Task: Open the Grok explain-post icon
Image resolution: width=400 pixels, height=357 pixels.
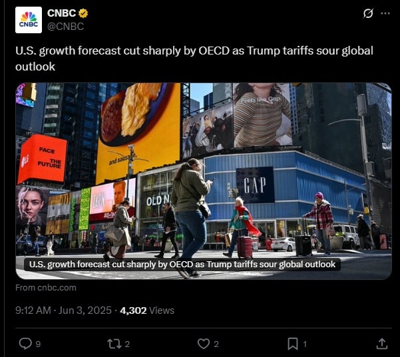Action: click(368, 13)
